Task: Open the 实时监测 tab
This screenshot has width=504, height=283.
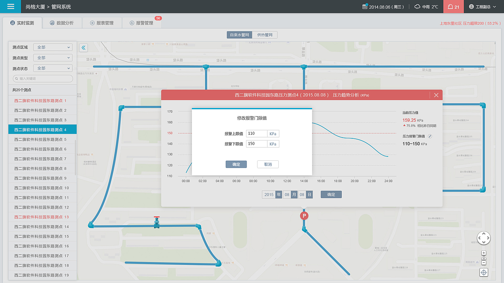Action: tap(22, 23)
